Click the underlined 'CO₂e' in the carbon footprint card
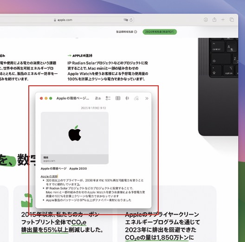This screenshot has width=245, height=242. coord(79,222)
